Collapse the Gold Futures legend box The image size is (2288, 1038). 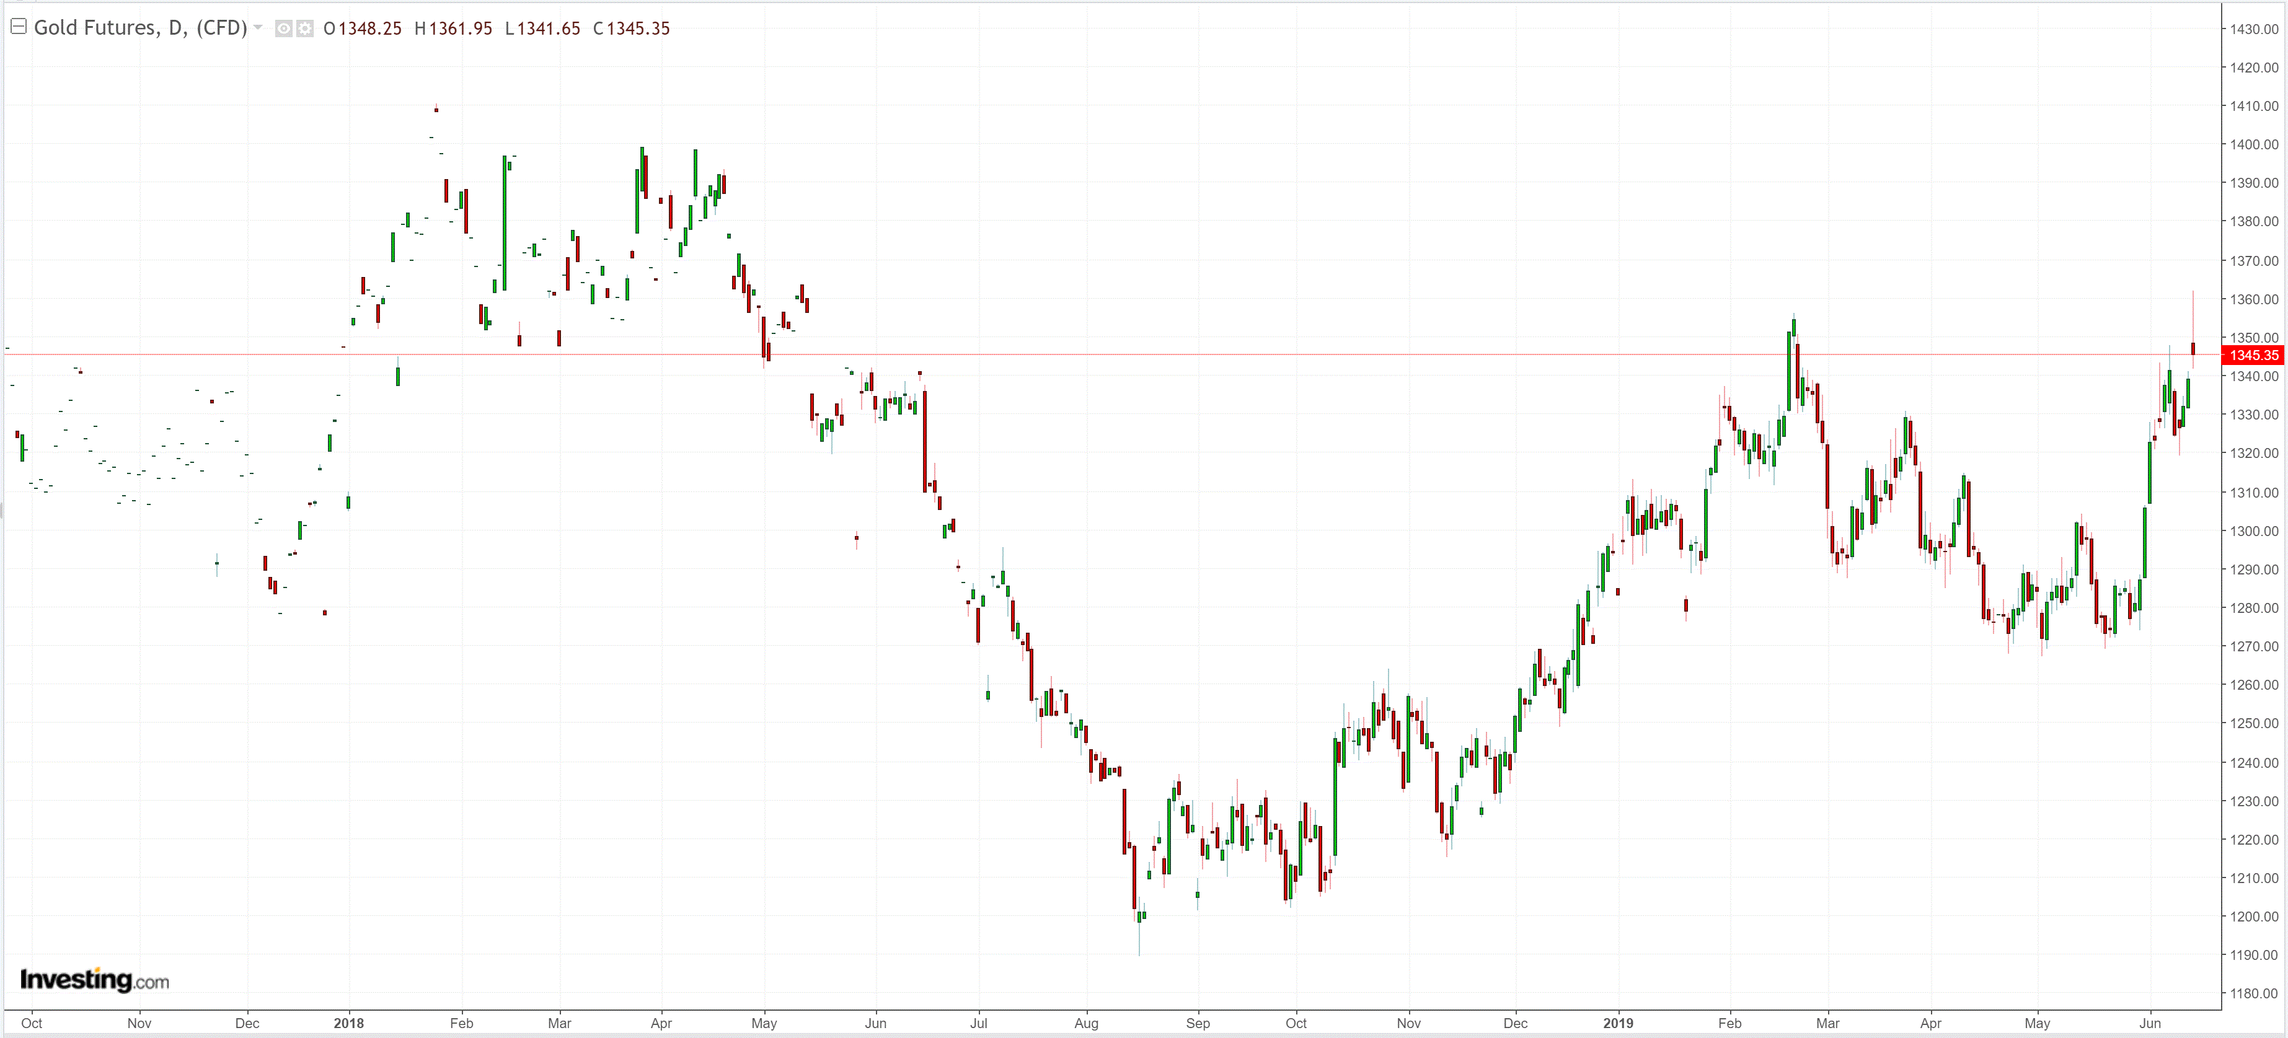point(18,27)
